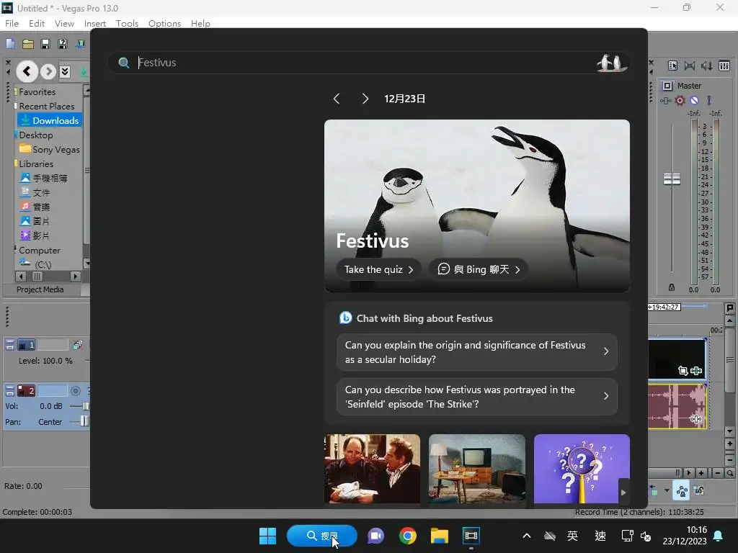Ask Bing about Festivus origin and significance

(477, 352)
